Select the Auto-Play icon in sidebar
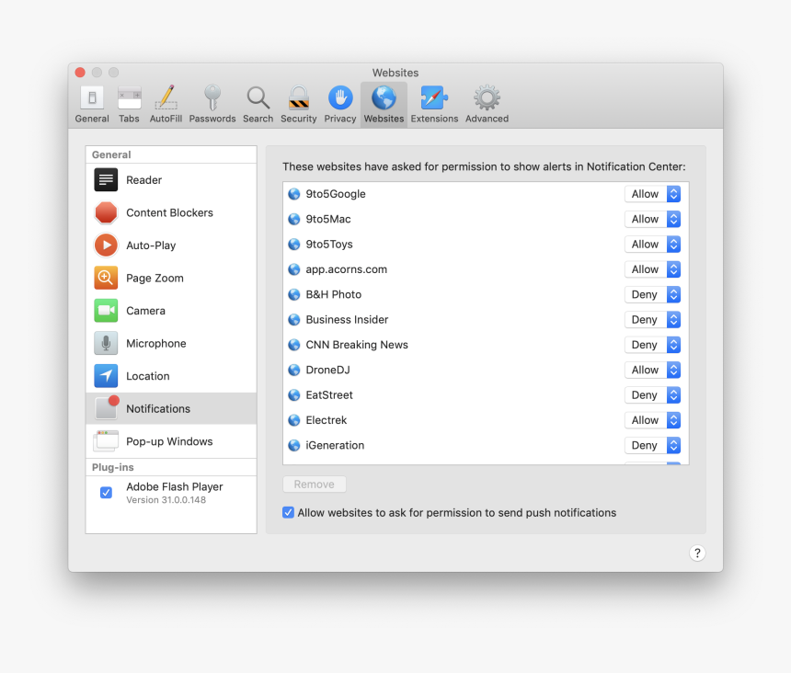This screenshot has width=791, height=673. point(106,245)
